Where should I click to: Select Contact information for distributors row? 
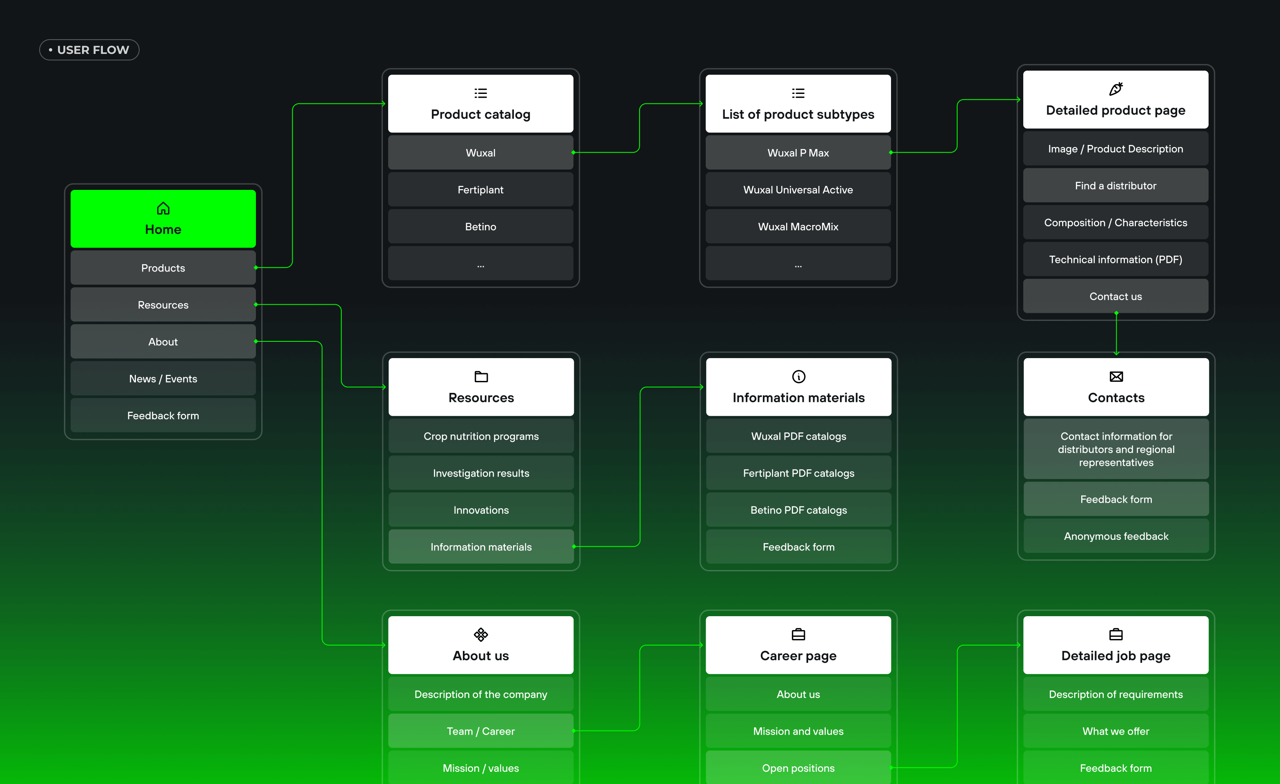point(1116,448)
